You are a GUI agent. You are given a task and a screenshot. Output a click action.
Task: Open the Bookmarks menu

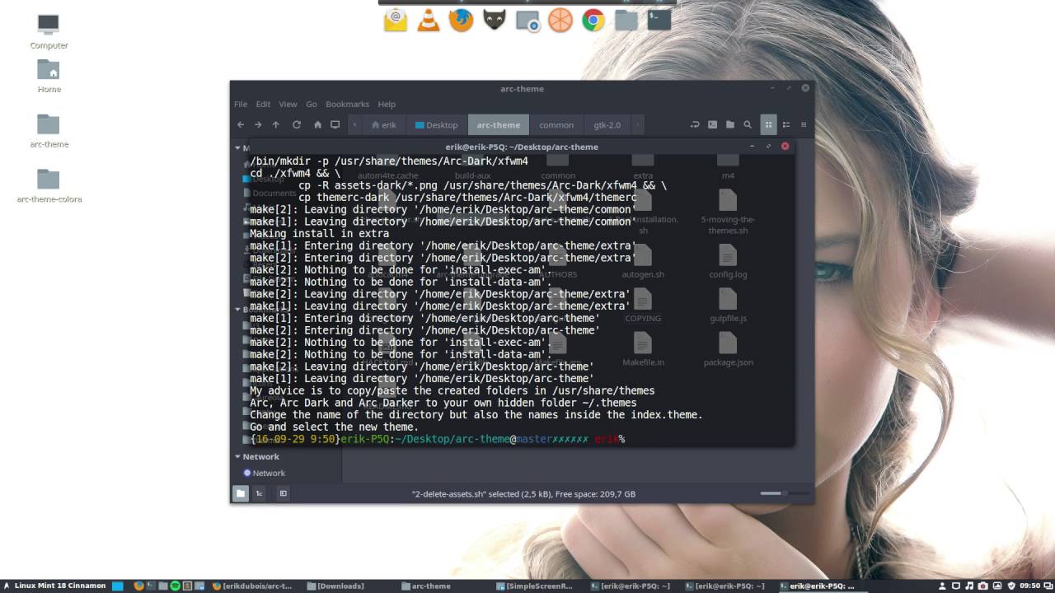(347, 105)
